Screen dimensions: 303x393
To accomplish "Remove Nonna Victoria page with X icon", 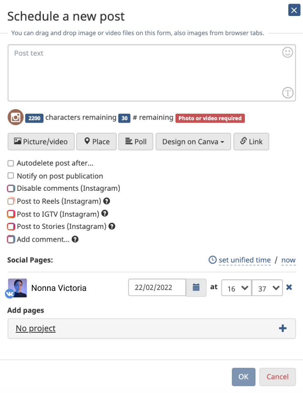I will click(x=289, y=287).
